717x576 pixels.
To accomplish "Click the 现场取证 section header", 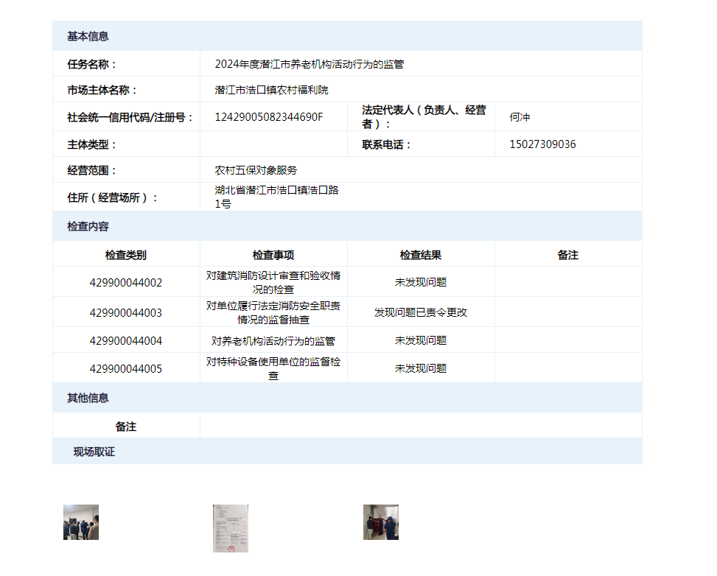I will 348,452.
